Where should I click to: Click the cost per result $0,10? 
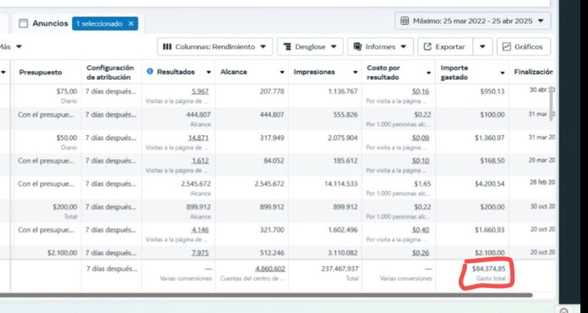[x=420, y=161]
